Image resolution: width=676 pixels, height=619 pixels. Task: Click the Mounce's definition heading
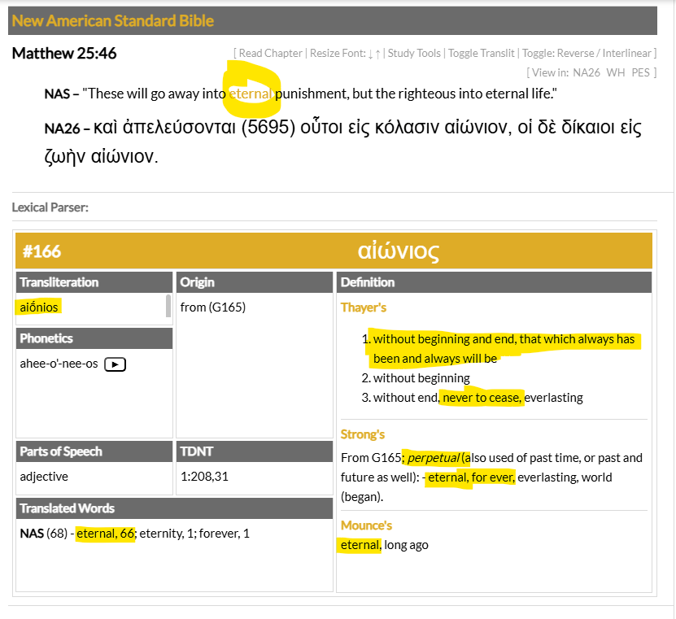(366, 525)
